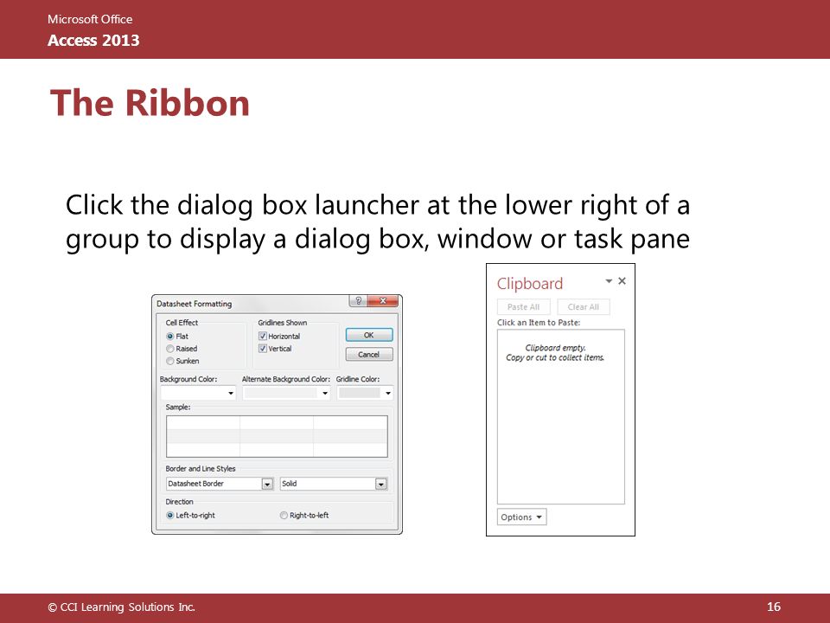Click the Paste All button

524,306
